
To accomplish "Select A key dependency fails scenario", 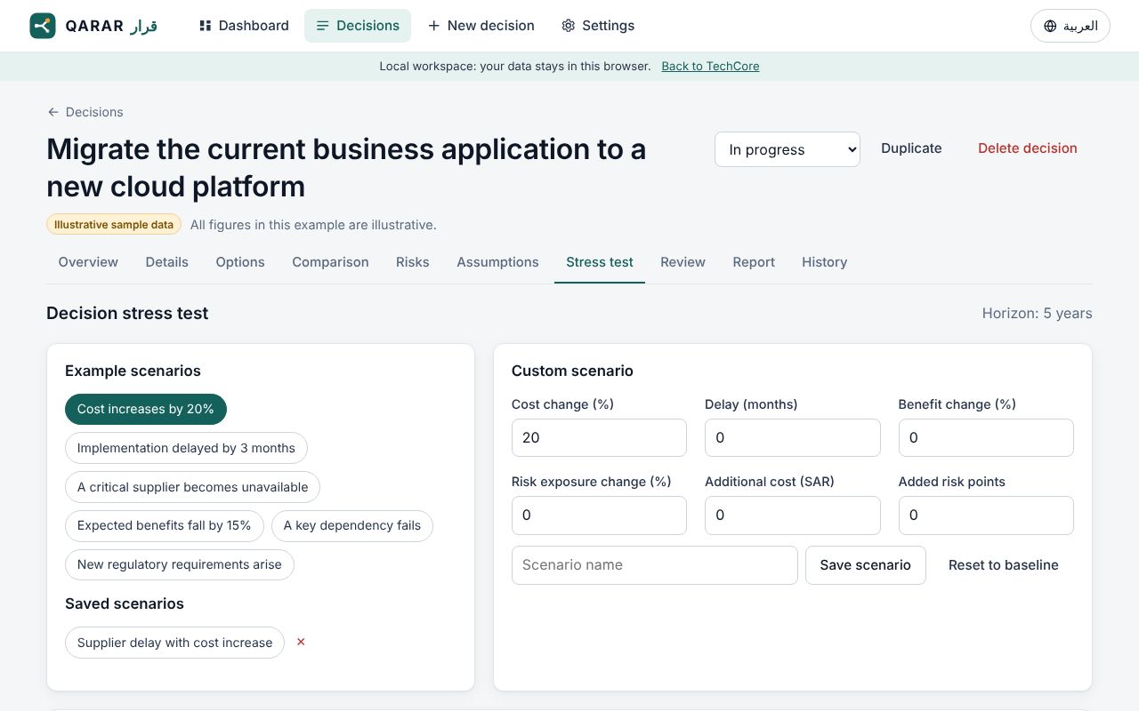I will coord(352,525).
